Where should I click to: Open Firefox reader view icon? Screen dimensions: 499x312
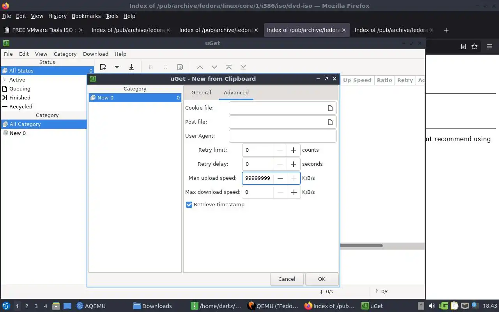pos(463,46)
